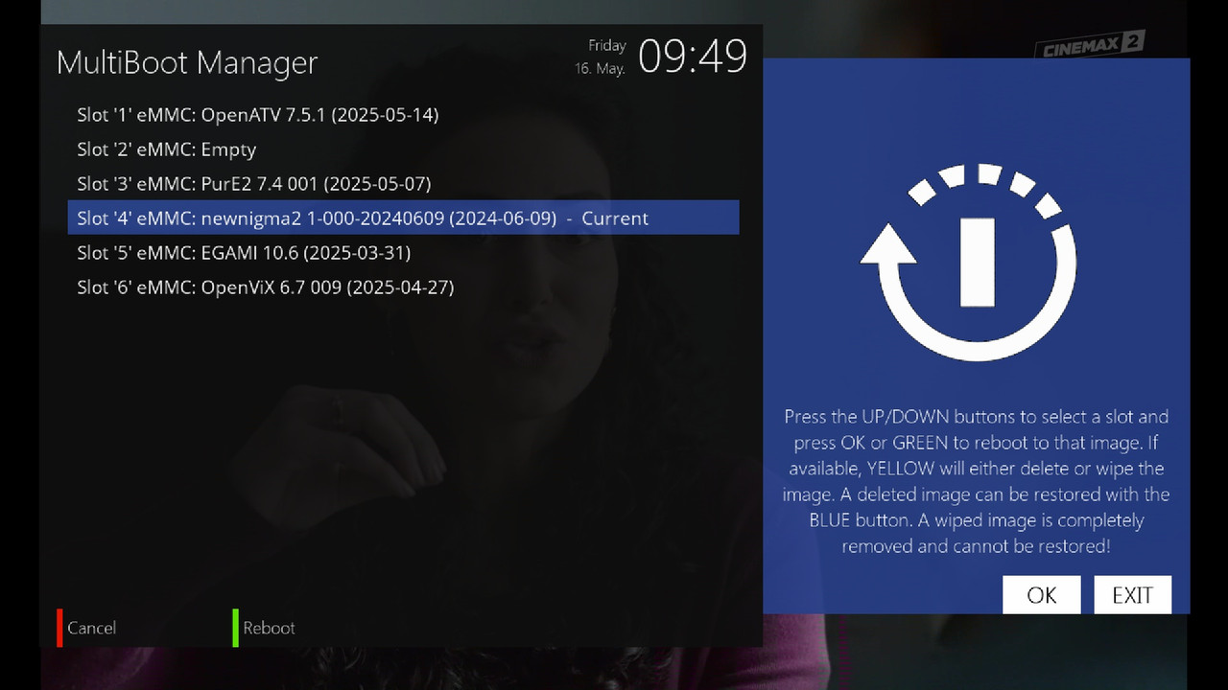1228x690 pixels.
Task: Click the 09:49 clock display
Action: point(693,57)
